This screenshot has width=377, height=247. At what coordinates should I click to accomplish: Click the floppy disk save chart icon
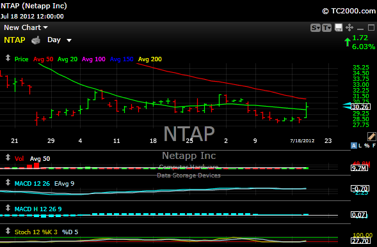coord(339,27)
